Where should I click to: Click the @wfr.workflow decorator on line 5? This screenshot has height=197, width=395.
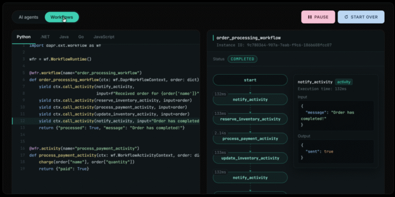tap(85, 73)
